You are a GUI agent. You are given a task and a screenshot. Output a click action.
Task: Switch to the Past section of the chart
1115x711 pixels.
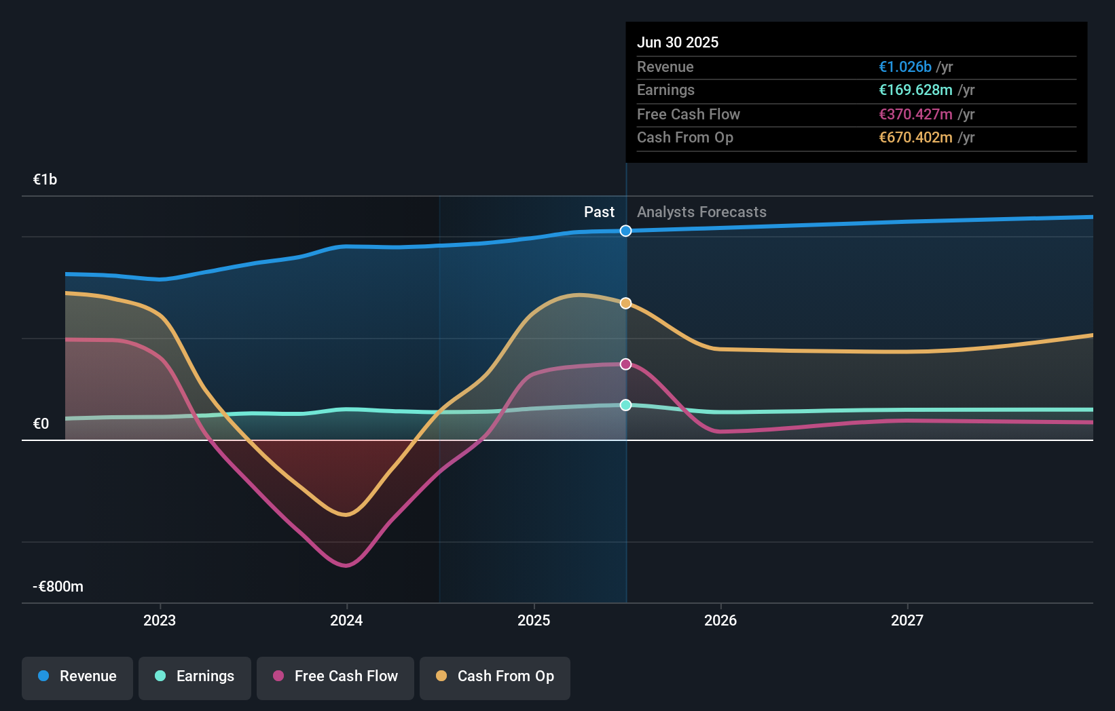click(598, 212)
